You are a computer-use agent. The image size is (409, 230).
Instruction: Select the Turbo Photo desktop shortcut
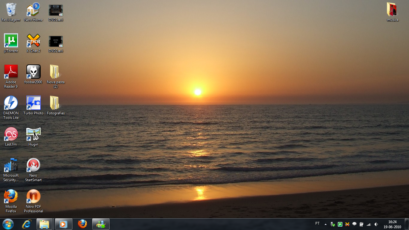[33, 106]
